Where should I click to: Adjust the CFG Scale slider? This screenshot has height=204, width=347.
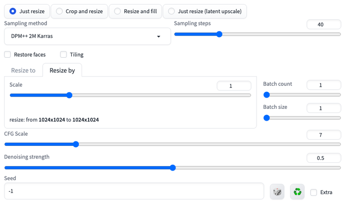coord(172,144)
